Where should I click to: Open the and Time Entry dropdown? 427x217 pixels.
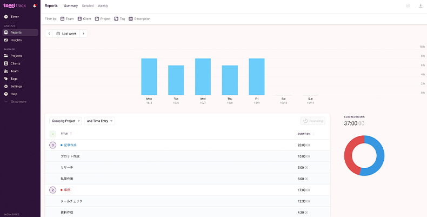click(99, 121)
